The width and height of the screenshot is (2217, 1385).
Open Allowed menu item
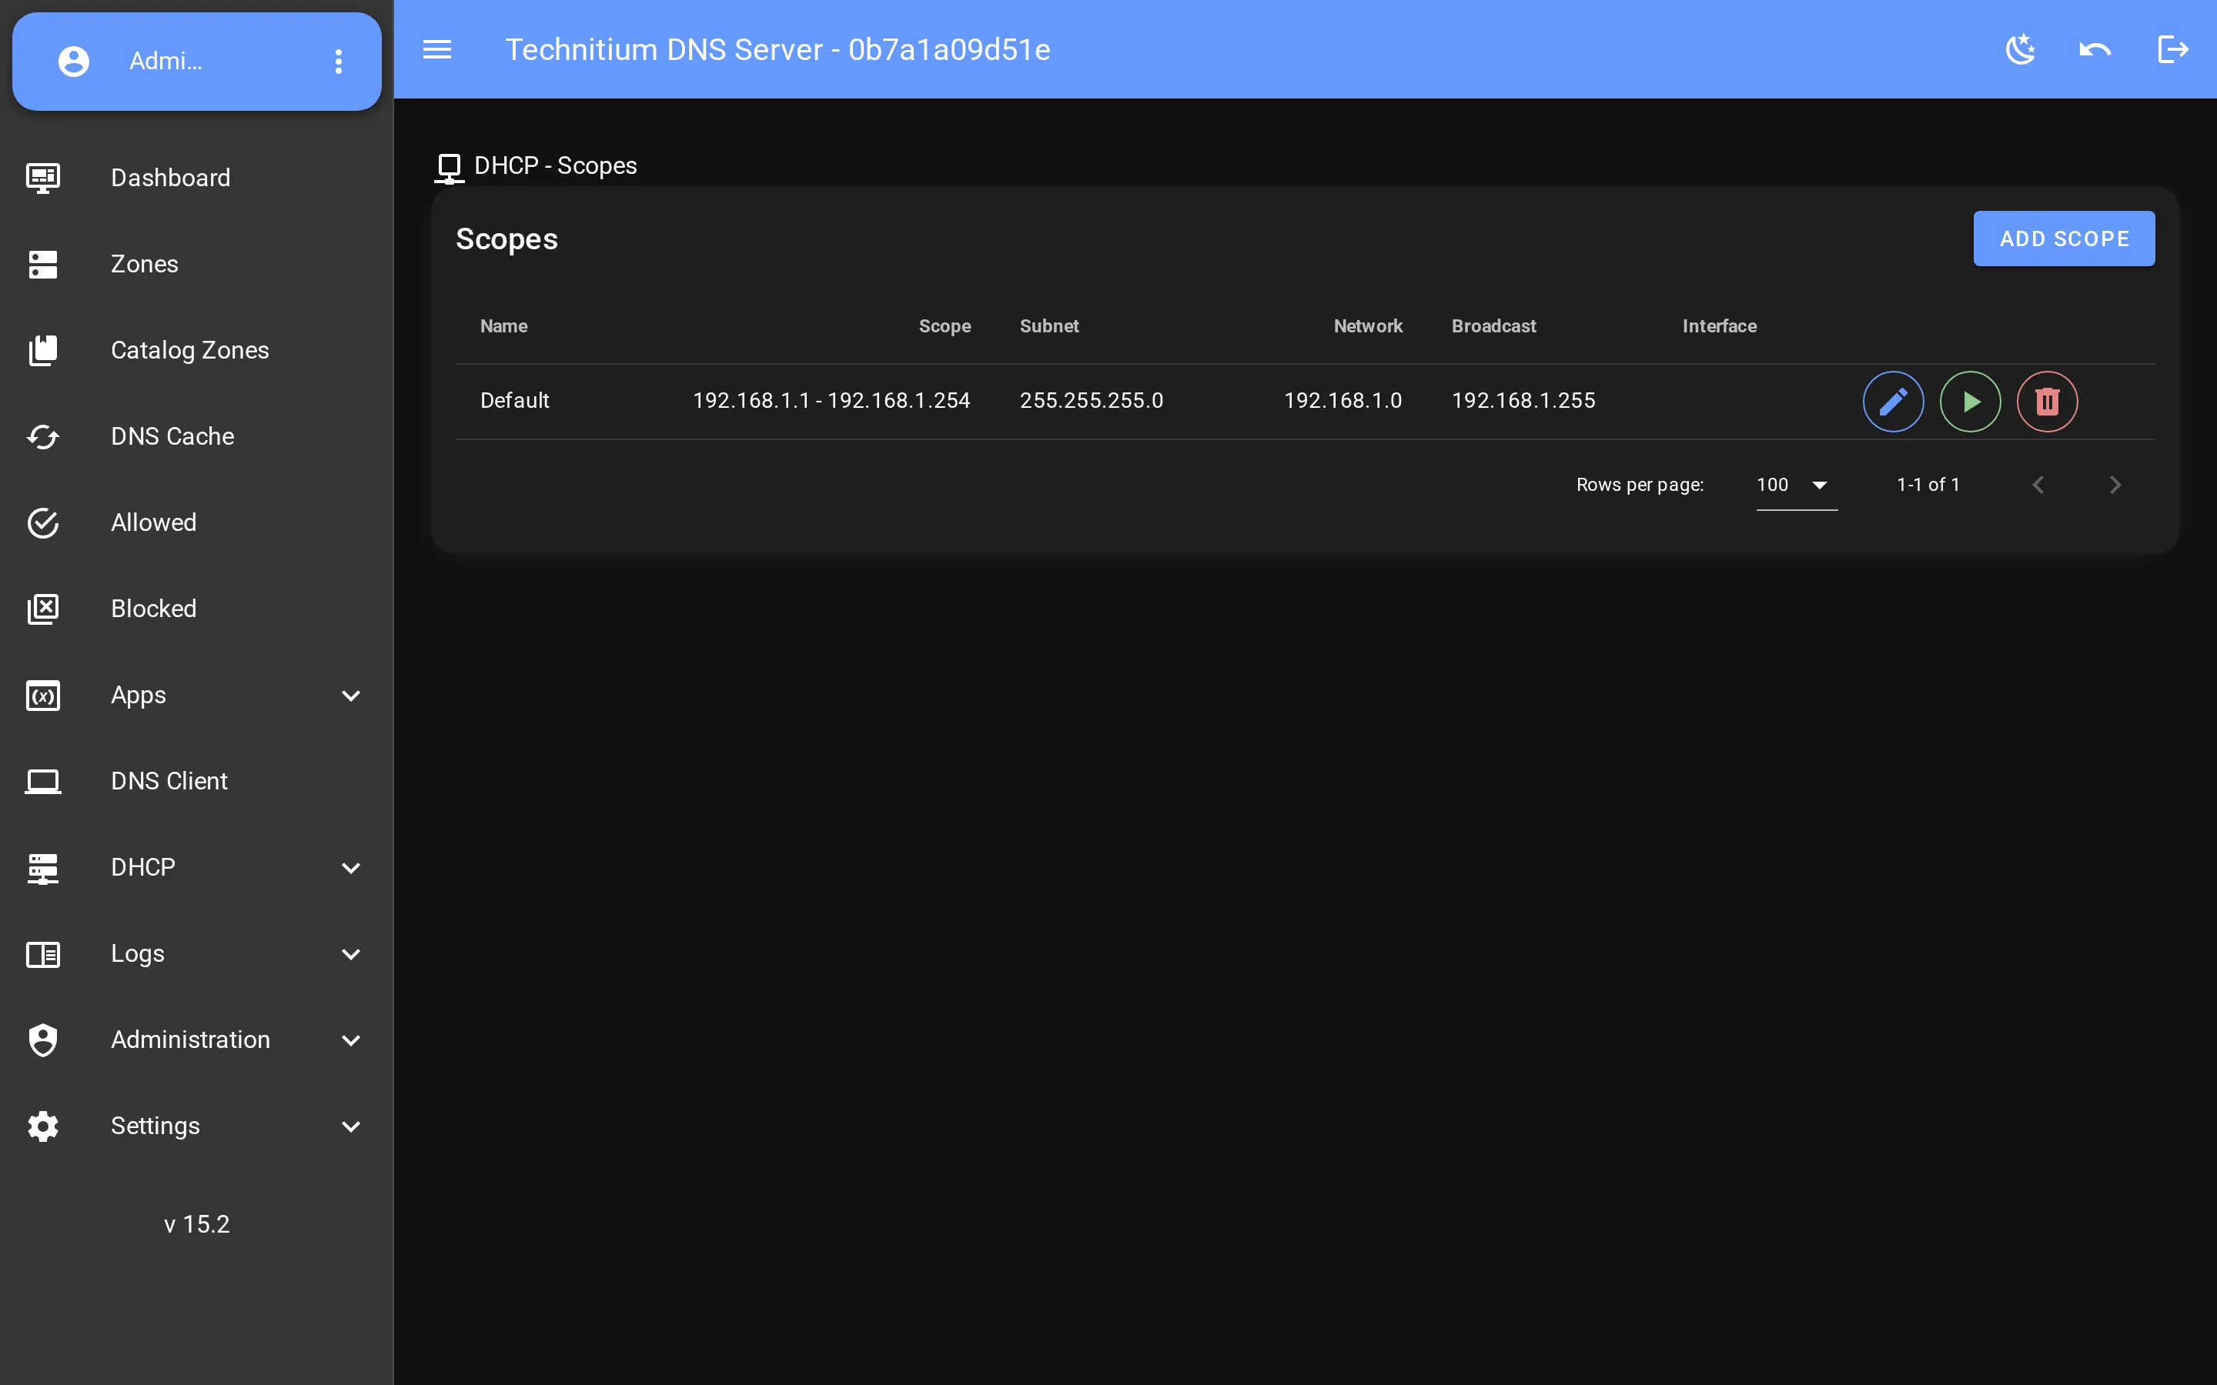(197, 523)
